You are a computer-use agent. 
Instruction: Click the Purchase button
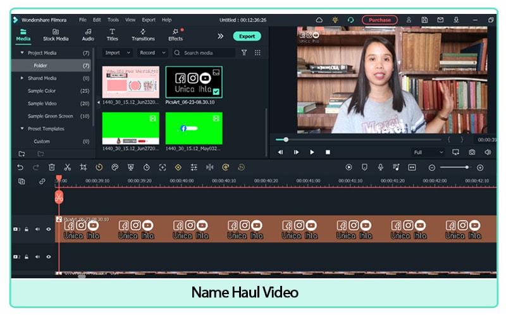click(379, 20)
